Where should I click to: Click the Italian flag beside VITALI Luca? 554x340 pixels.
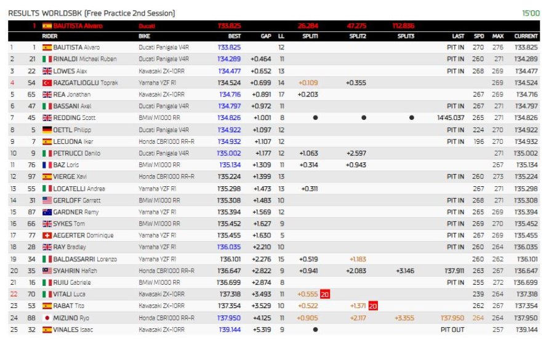[x=47, y=294]
